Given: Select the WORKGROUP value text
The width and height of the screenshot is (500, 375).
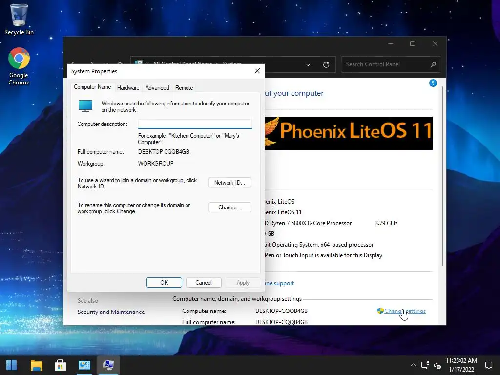Looking at the screenshot, I should click(x=156, y=163).
